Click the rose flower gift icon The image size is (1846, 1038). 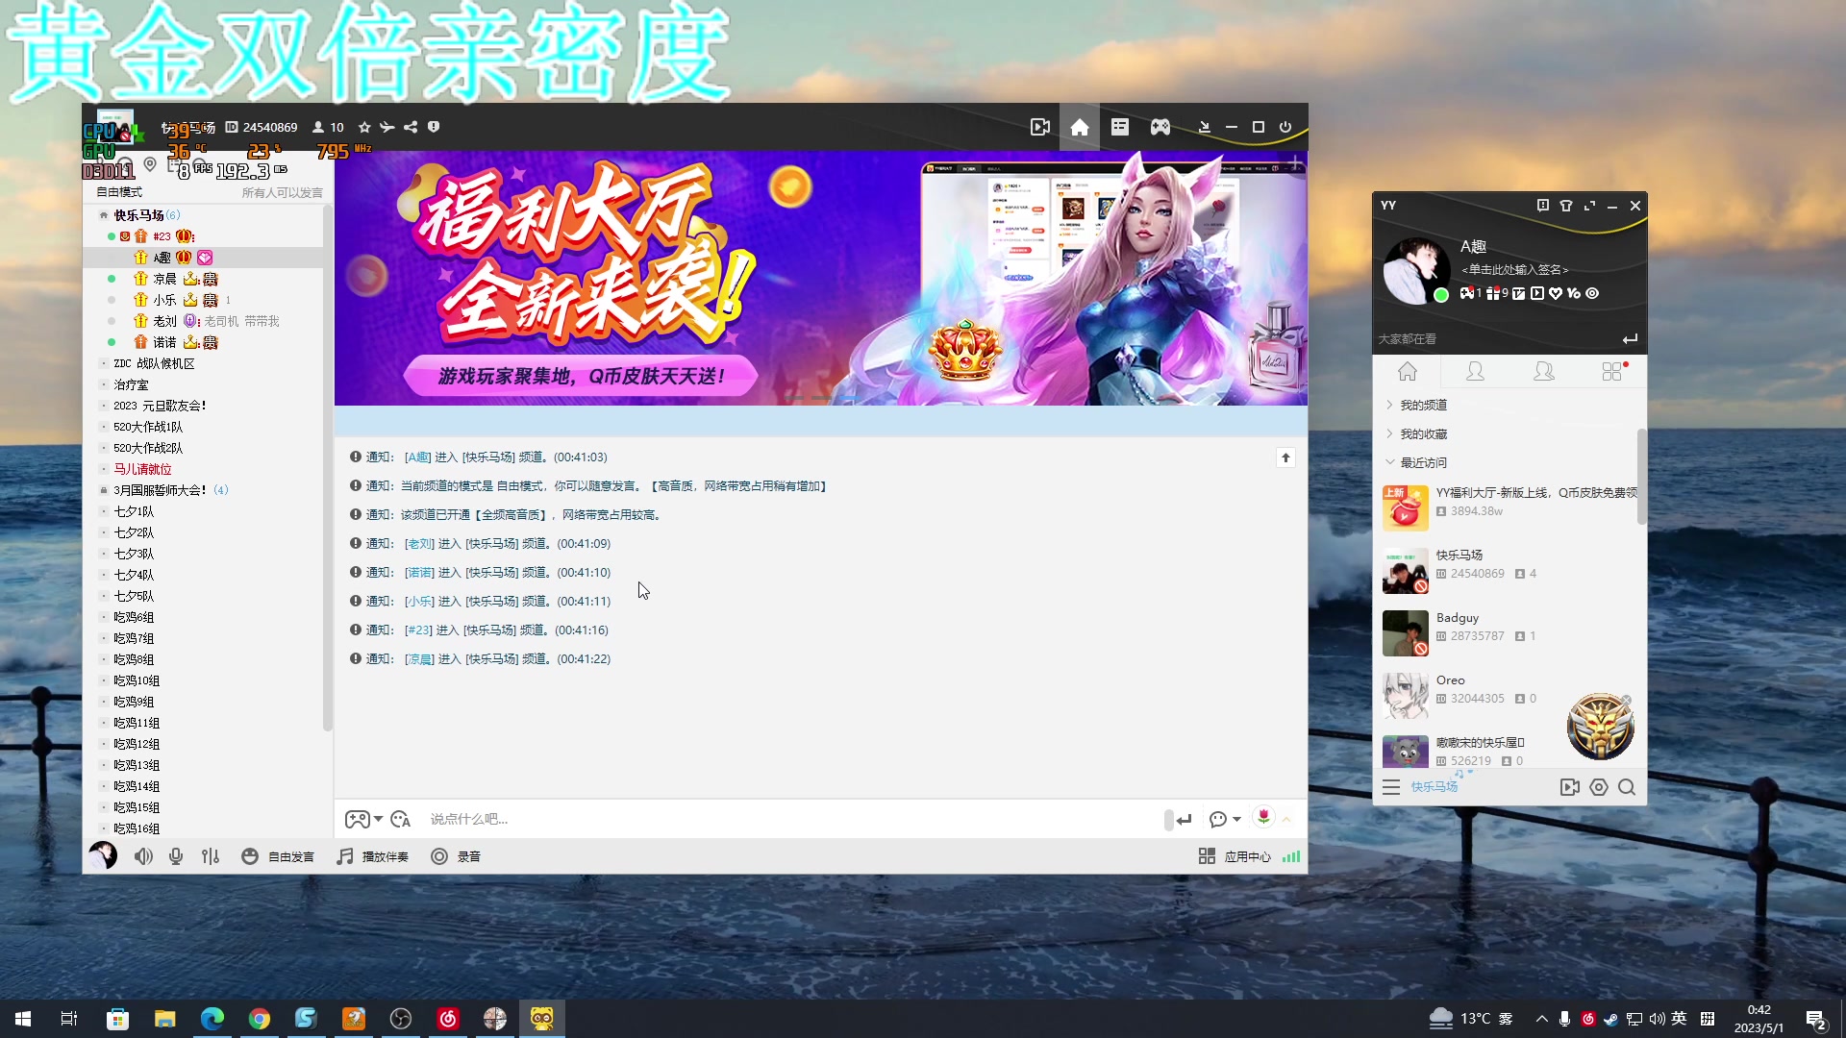pos(1263,817)
